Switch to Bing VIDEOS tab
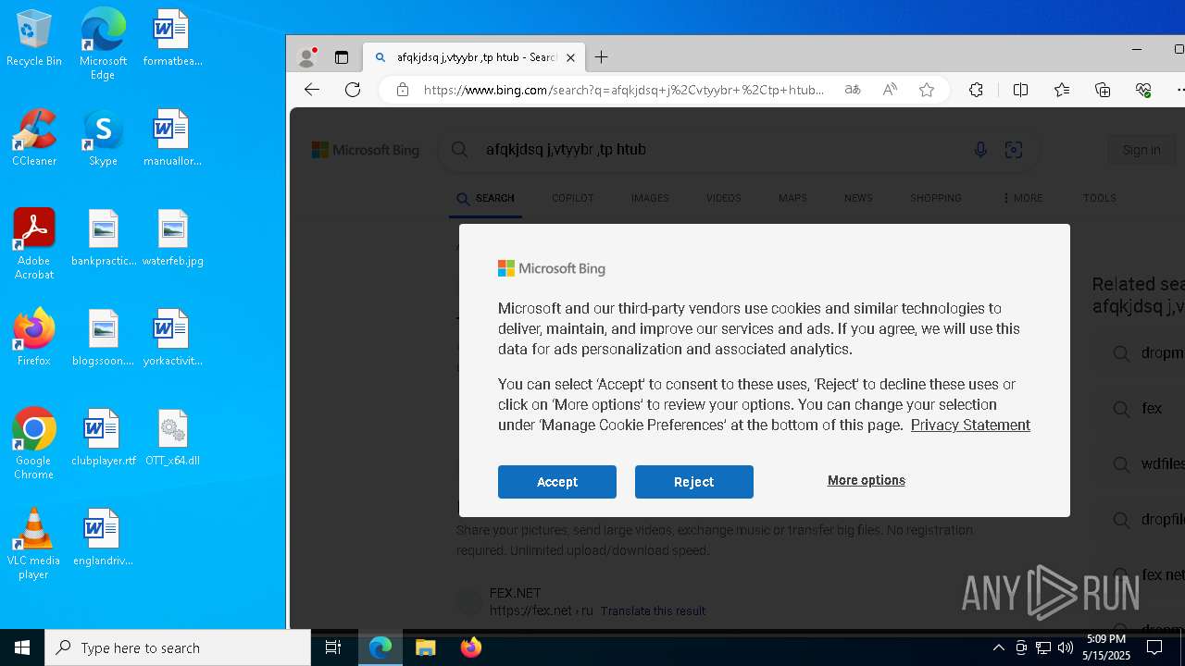The height and width of the screenshot is (666, 1185). (723, 198)
